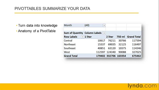Image resolution: width=159 pixels, height=90 pixels.
Task: Click cell value 30766
Action: tap(122, 40)
